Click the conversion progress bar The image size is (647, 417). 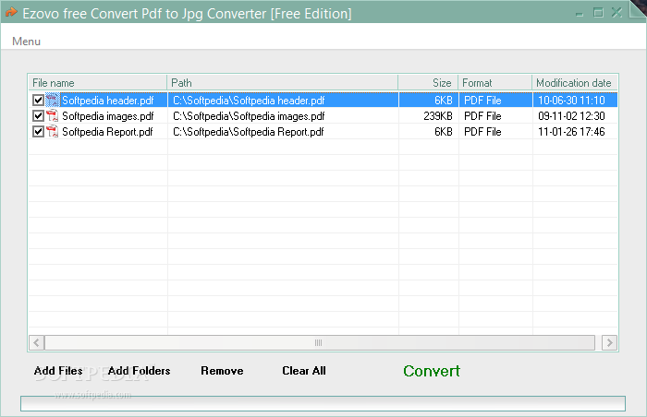(x=323, y=403)
